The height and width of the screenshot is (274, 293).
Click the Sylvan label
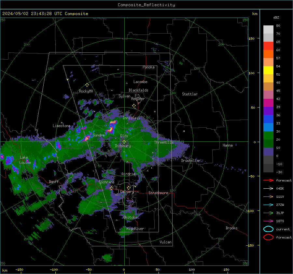click(124, 96)
